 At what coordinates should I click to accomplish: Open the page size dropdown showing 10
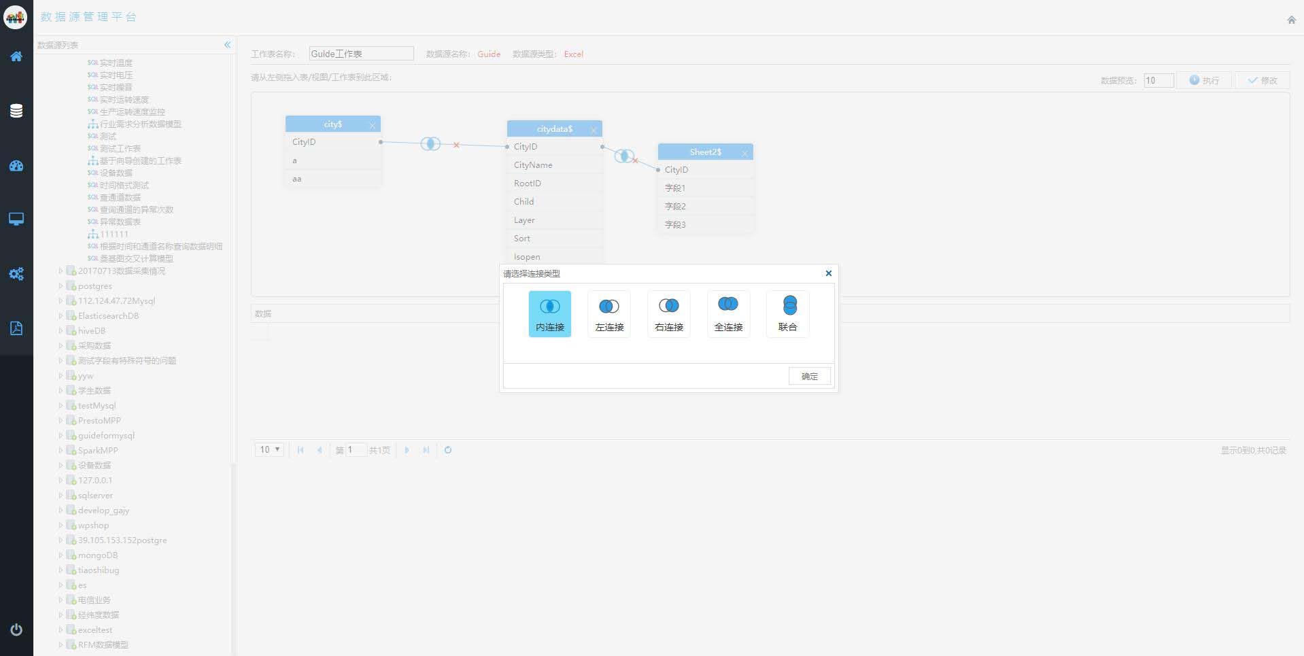tap(270, 450)
